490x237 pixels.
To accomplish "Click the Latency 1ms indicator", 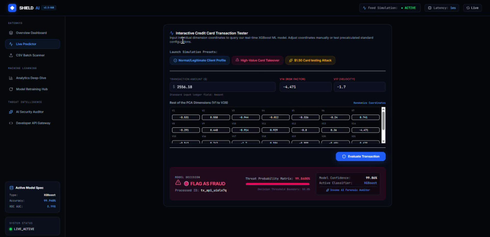I will [x=441, y=8].
